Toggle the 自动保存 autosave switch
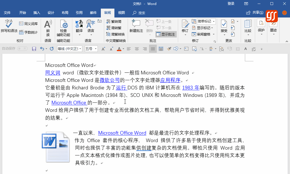 (22, 49)
